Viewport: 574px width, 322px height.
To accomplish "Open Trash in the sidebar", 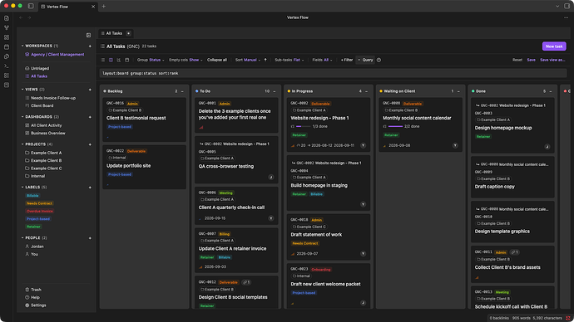I will pyautogui.click(x=33, y=290).
